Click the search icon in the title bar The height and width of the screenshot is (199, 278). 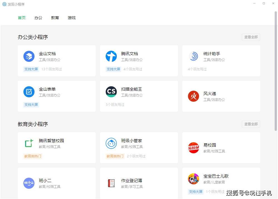tap(4, 4)
